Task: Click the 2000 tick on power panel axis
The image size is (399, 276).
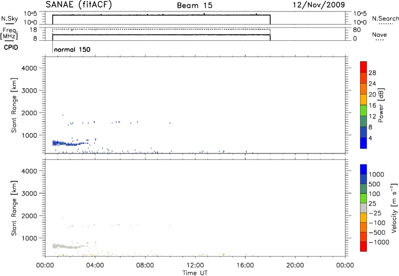Action: [x=29, y=113]
